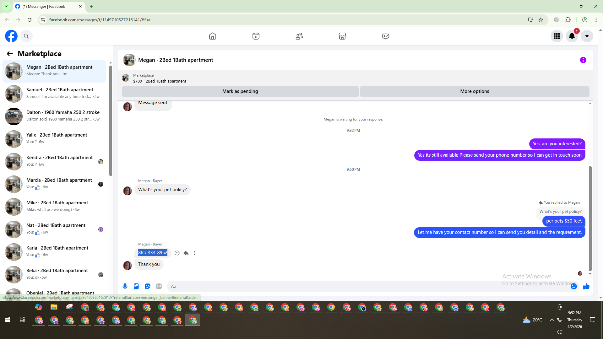Open Samuel's 2Bed 1Bath conversation
Image resolution: width=603 pixels, height=339 pixels.
(x=54, y=94)
